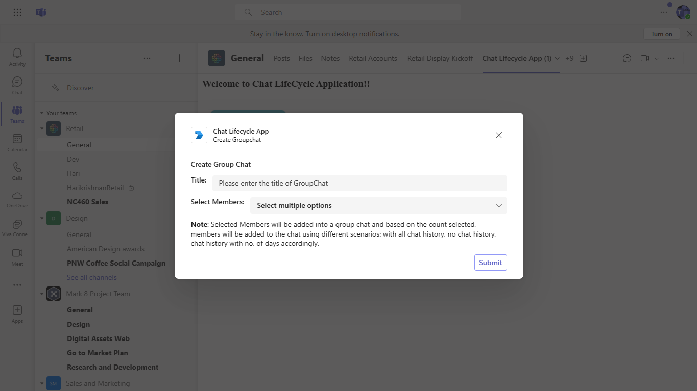Open Teams pane more options ellipsis
Image resolution: width=697 pixels, height=391 pixels.
click(x=147, y=58)
